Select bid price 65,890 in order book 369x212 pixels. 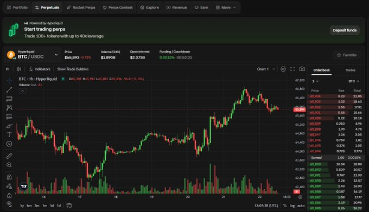coord(315,181)
